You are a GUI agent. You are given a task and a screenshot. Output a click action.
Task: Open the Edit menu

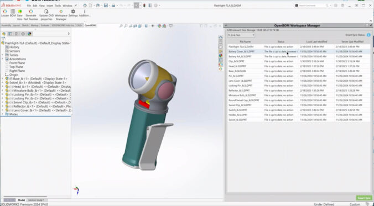35,6
